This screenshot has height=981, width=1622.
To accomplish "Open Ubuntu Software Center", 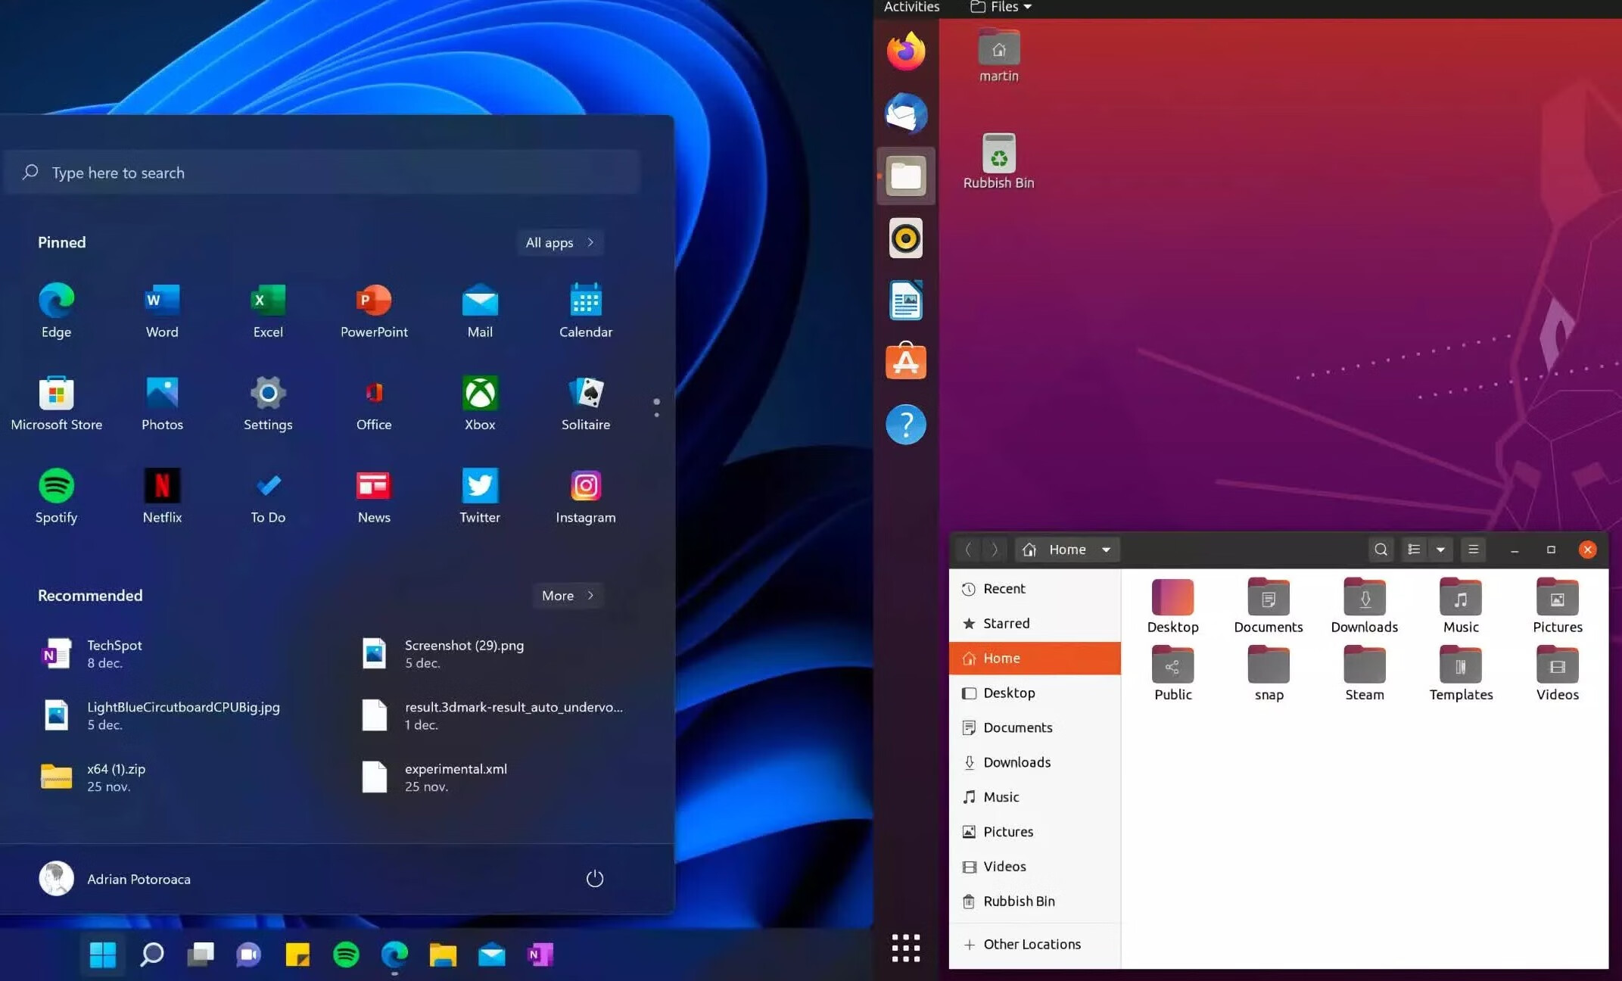I will click(906, 360).
